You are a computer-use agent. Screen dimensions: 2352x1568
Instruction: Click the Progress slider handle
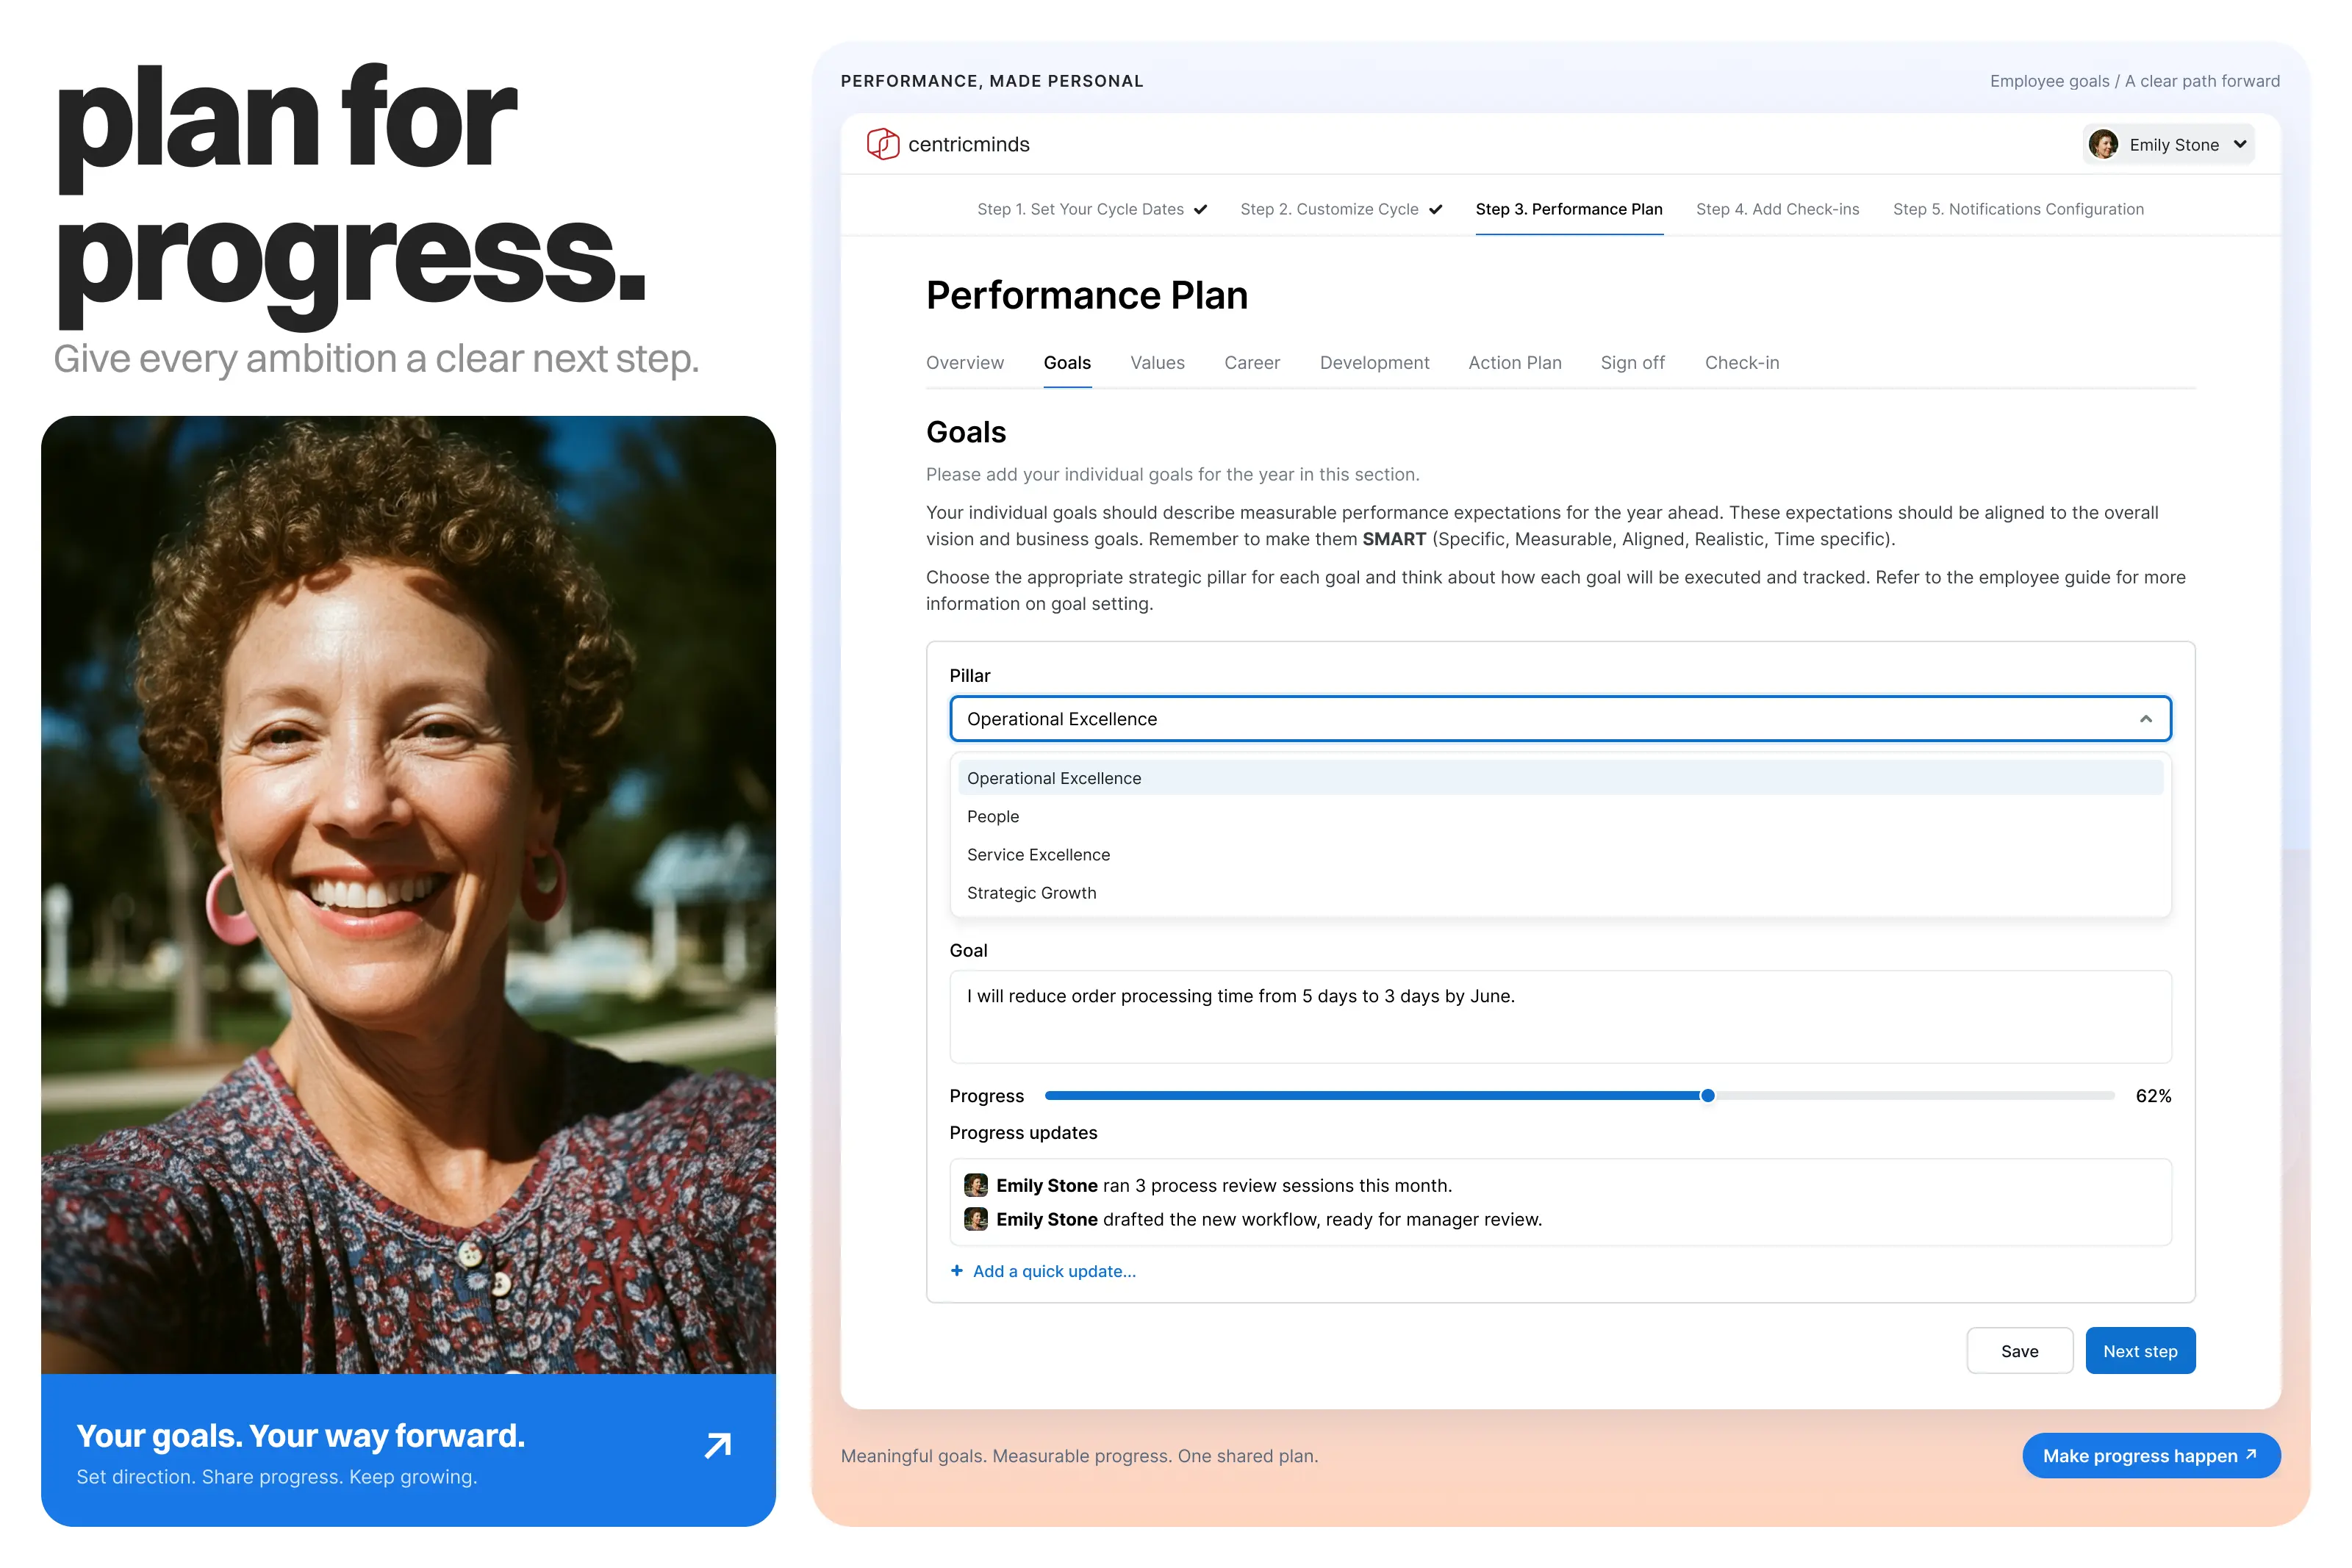[x=1707, y=1095]
